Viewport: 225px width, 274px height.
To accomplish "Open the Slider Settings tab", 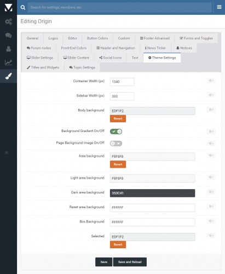I will (x=40, y=58).
